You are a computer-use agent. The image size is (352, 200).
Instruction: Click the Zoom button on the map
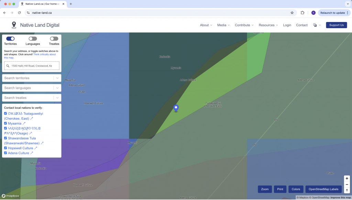click(265, 189)
